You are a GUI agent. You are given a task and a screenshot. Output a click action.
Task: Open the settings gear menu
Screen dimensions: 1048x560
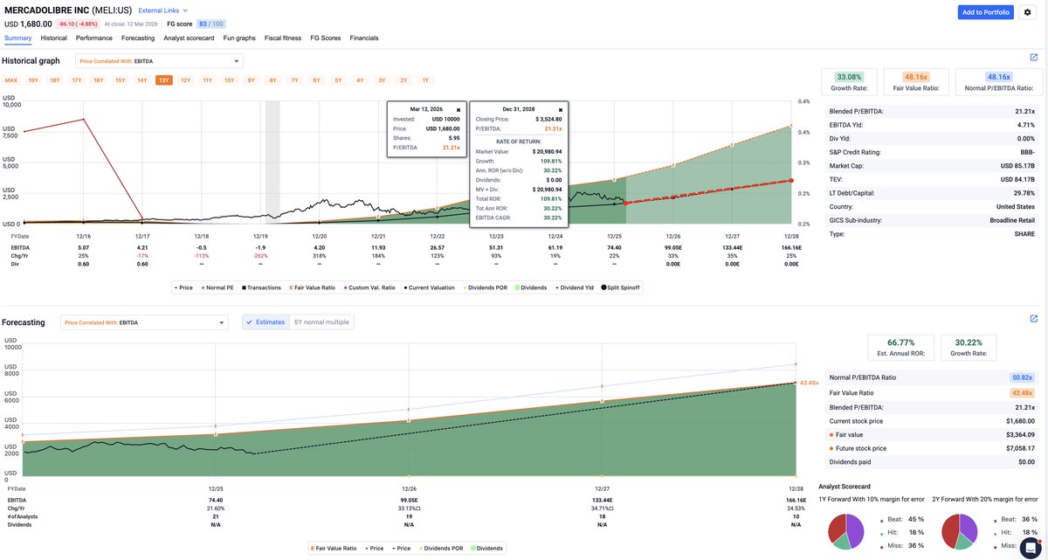click(x=1029, y=14)
